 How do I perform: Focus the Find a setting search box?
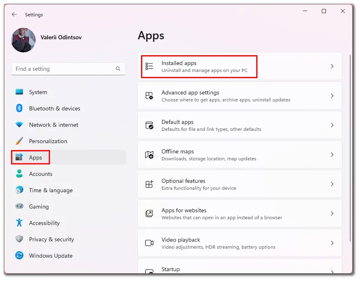pos(68,69)
